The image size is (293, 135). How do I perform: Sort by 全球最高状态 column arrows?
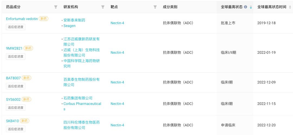pyautogui.click(x=251, y=7)
